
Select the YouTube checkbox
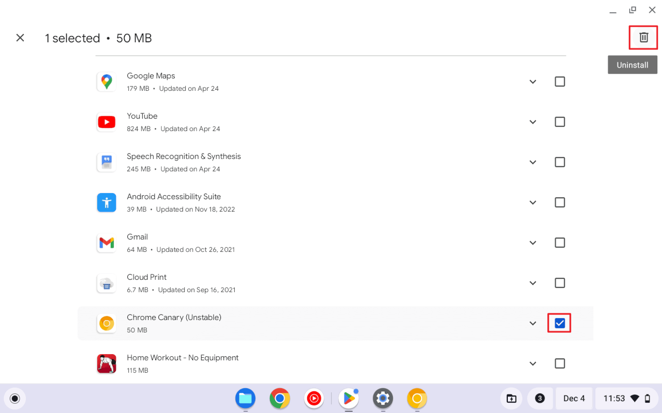click(x=560, y=122)
